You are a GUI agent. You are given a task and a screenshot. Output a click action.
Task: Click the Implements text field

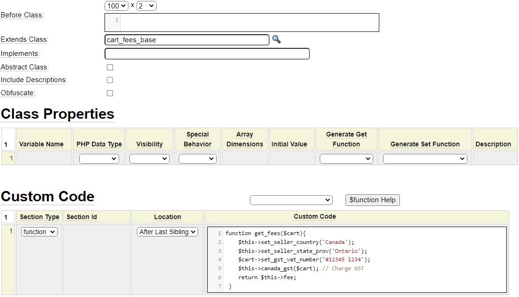click(x=207, y=54)
